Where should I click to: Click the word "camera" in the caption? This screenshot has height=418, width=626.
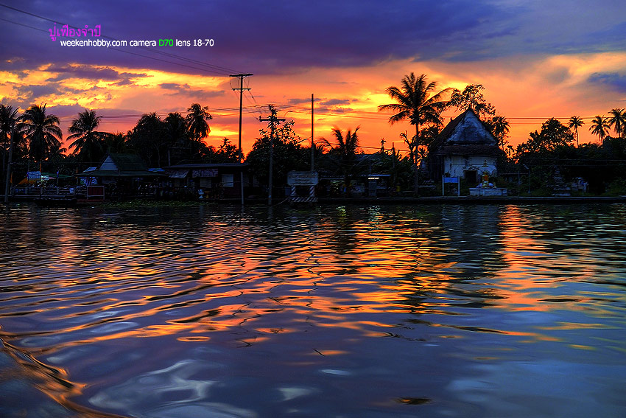[x=143, y=43]
